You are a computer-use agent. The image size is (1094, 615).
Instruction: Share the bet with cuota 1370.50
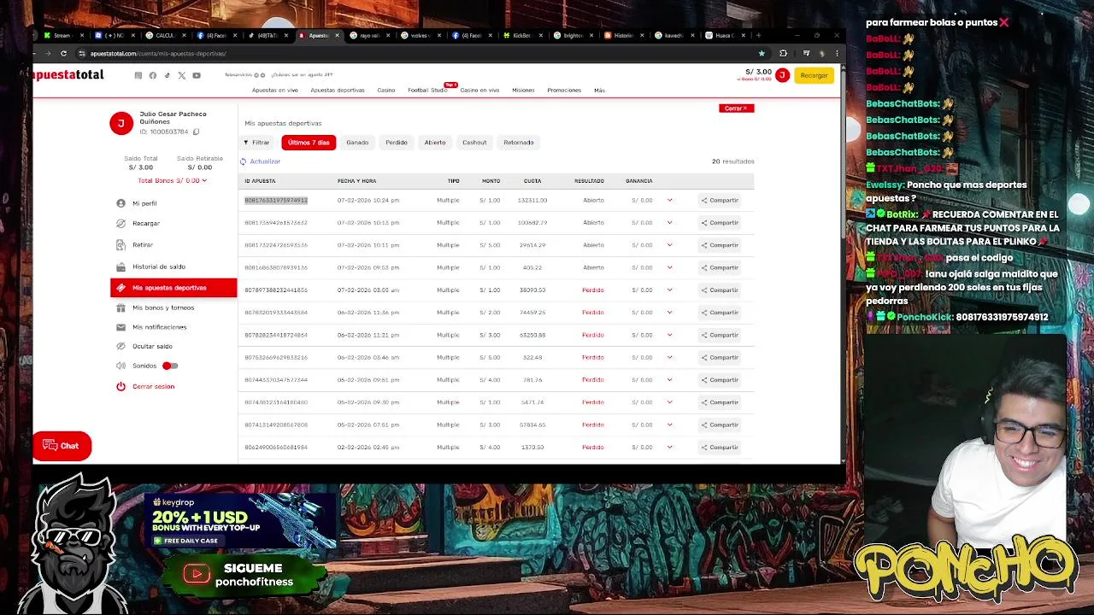[720, 447]
